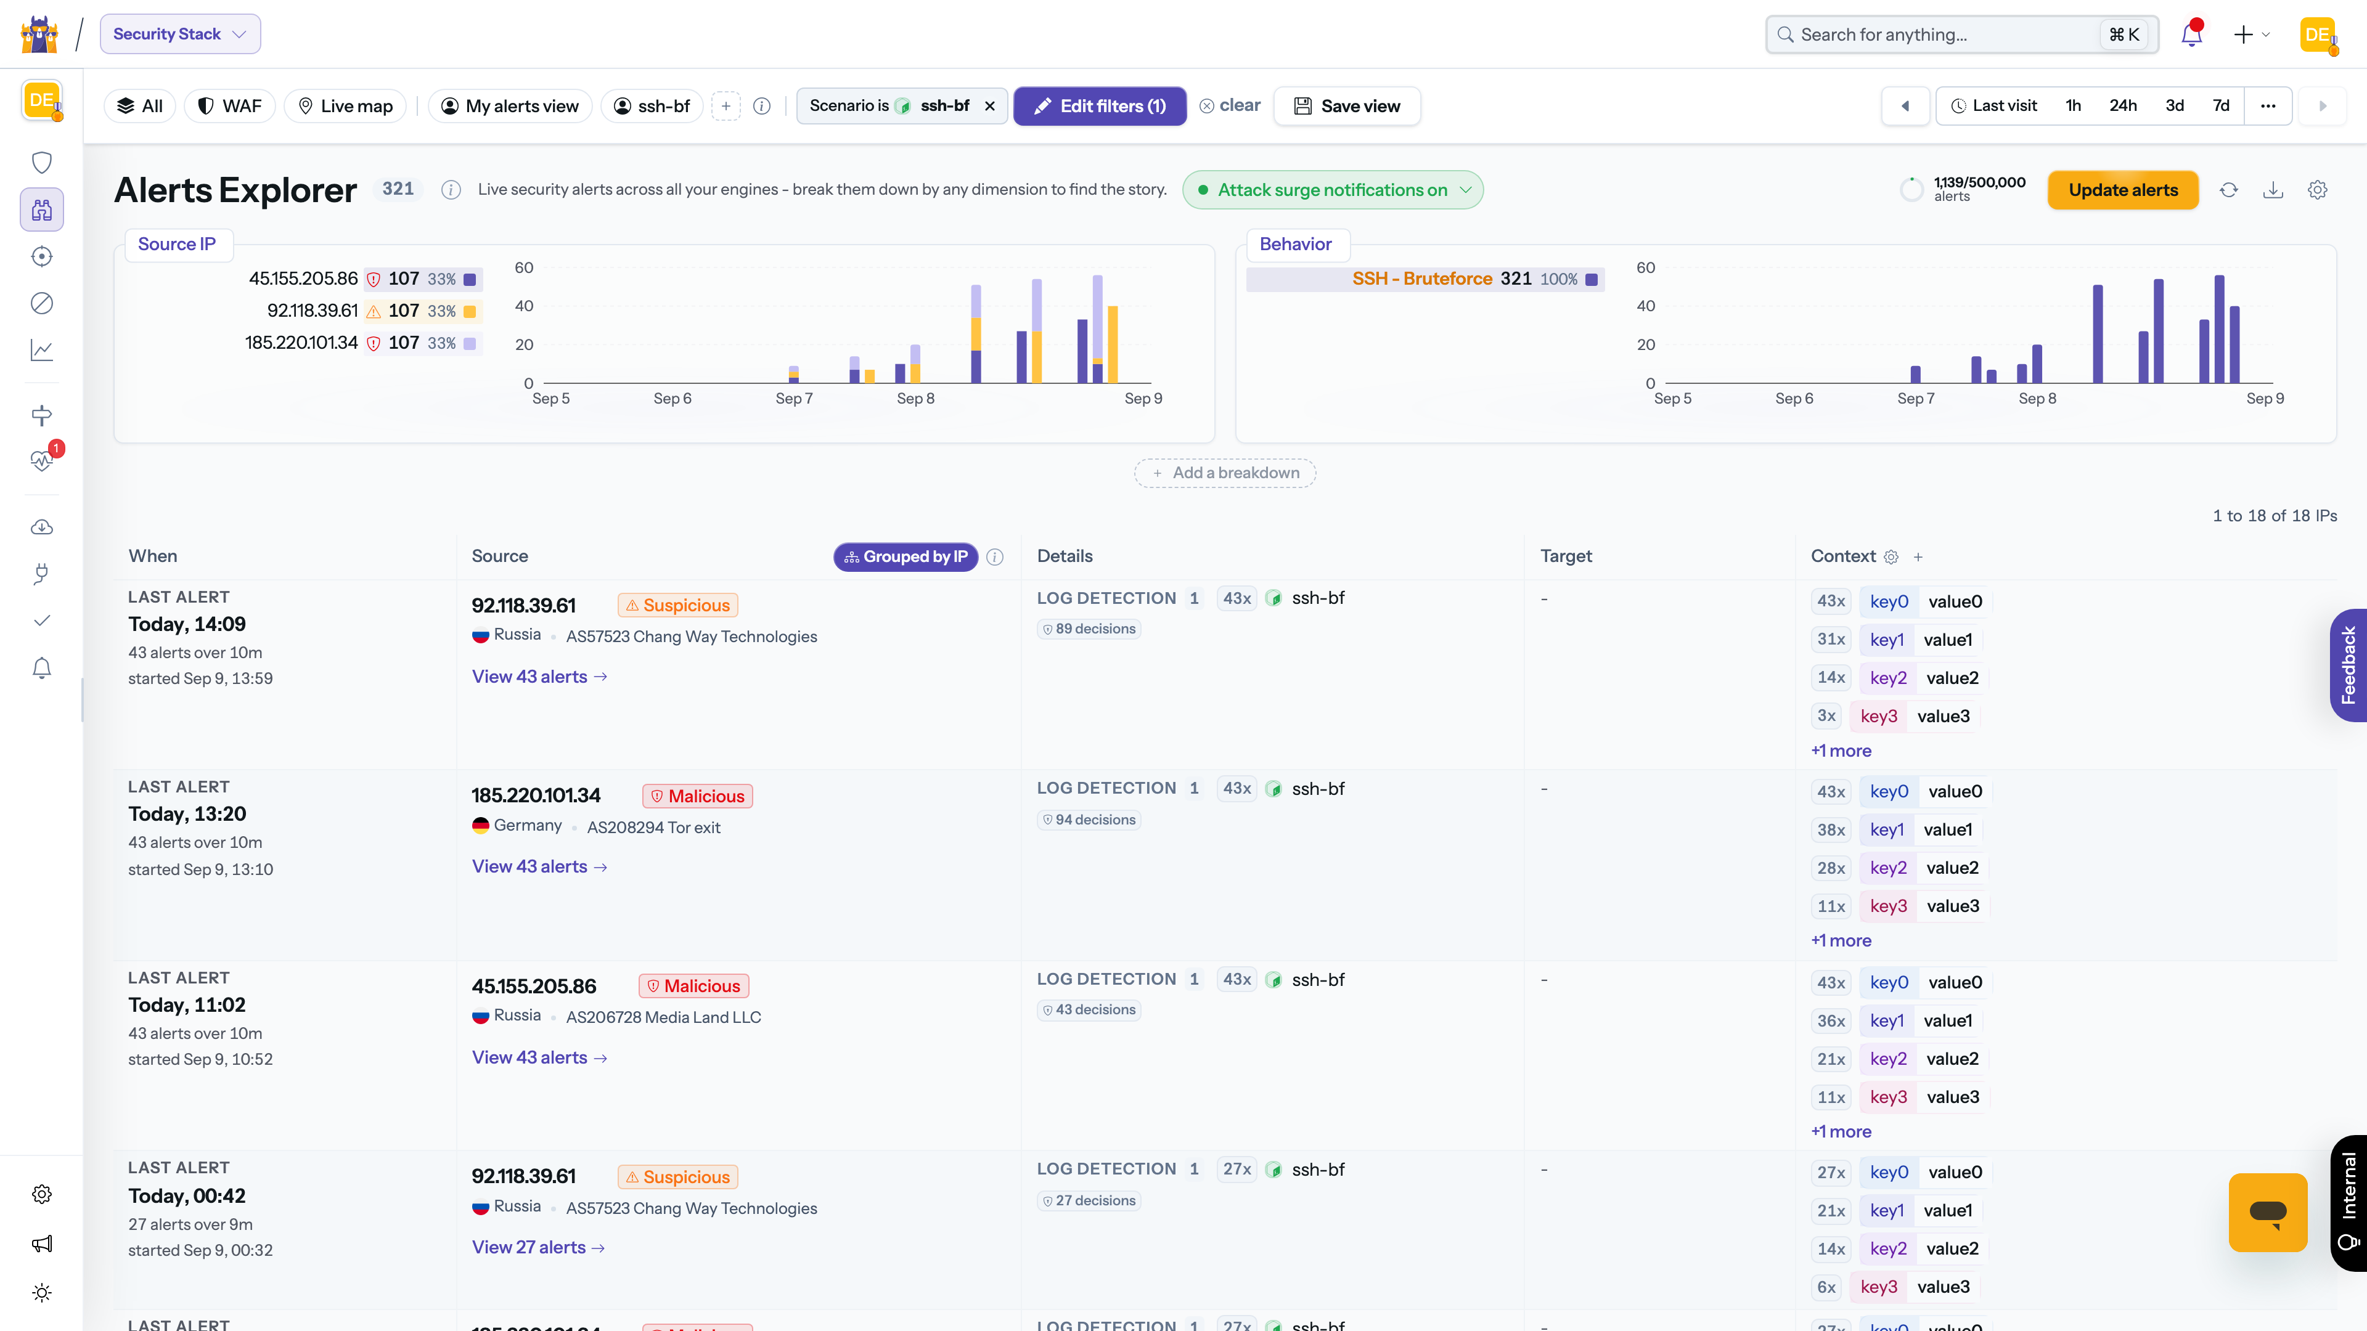This screenshot has height=1331, width=2367.
Task: Download alerts via the download icon
Action: [2272, 190]
